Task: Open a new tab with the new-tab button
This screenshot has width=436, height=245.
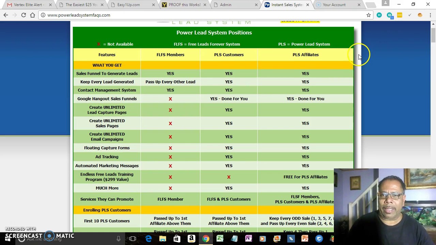Action: pos(370,5)
